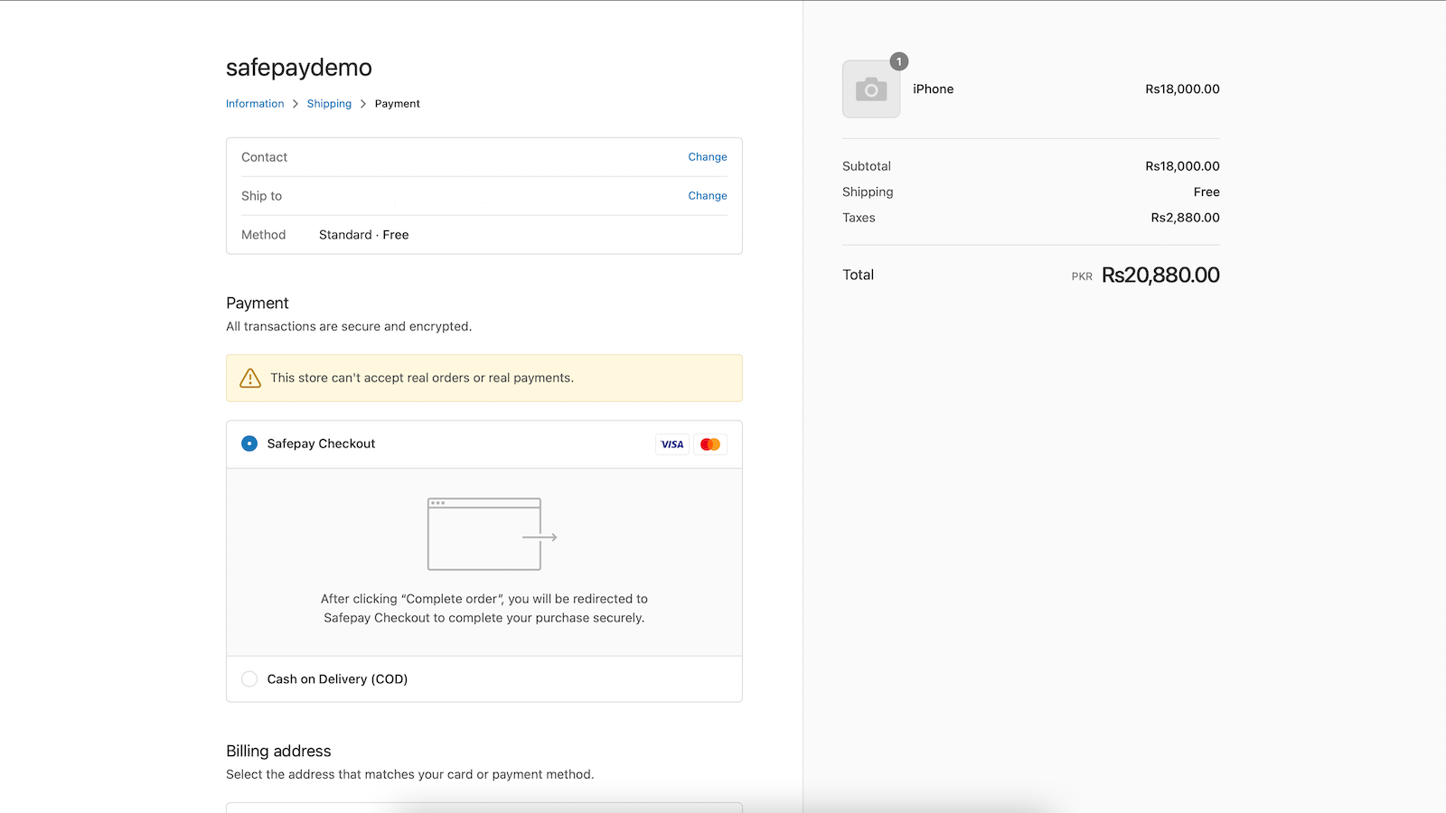
Task: Select Cash on Delivery (COD) option
Action: (x=249, y=679)
